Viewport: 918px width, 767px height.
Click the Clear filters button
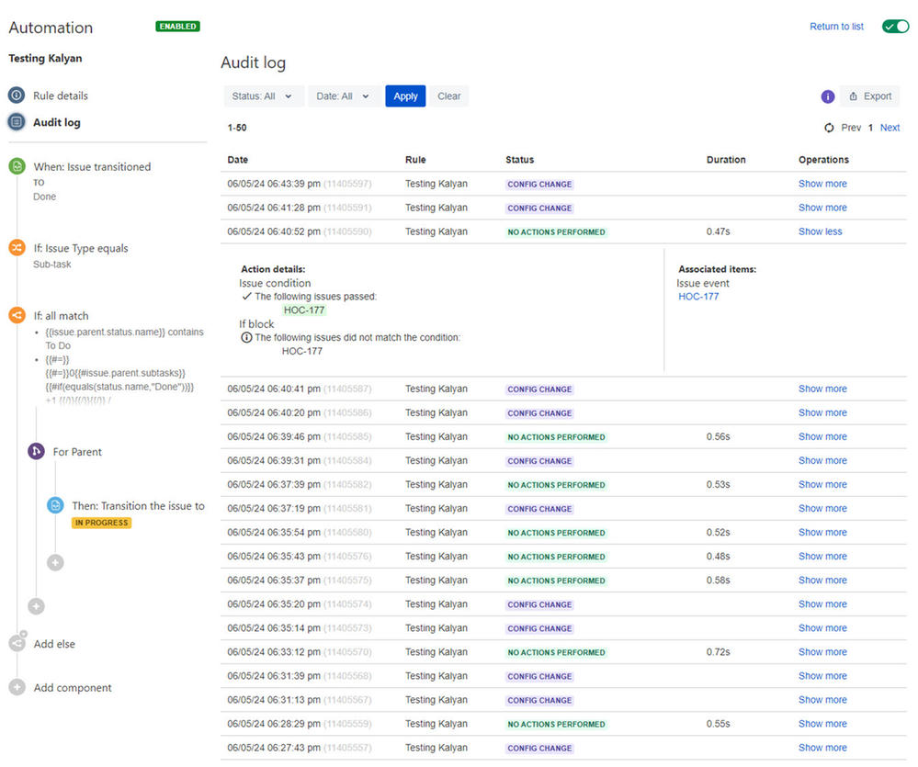448,96
